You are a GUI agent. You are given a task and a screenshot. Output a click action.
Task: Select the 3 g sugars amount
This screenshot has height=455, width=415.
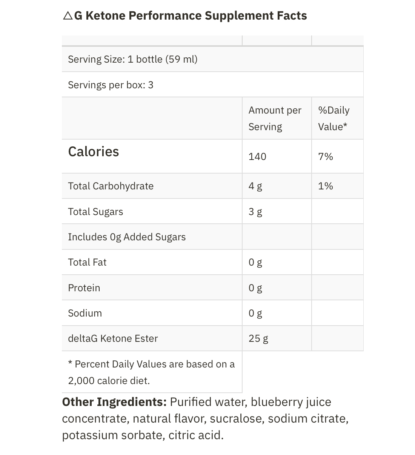[255, 212]
